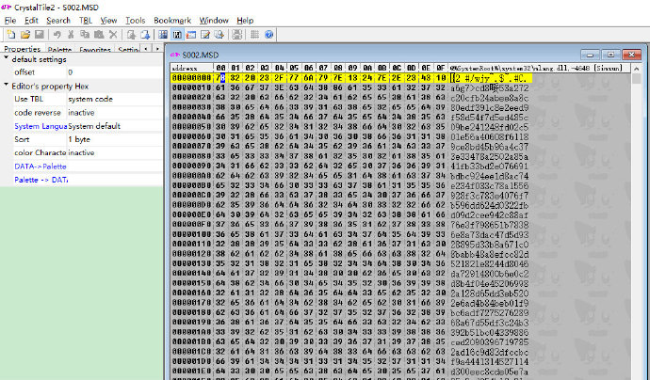Create a new file from the toolbar

11,35
